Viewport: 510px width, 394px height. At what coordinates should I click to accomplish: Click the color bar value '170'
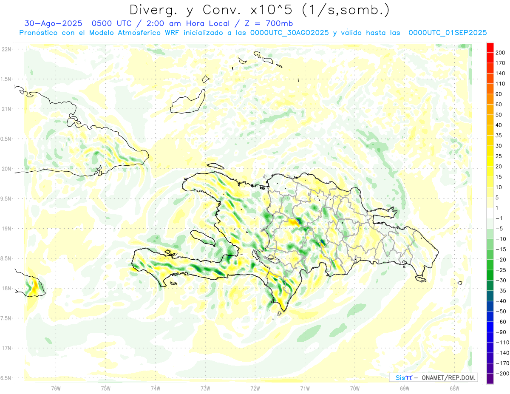click(501, 63)
